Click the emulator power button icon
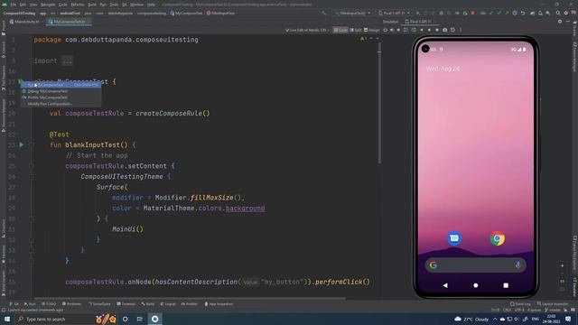Viewport: 578px width, 325px height. coord(386,30)
